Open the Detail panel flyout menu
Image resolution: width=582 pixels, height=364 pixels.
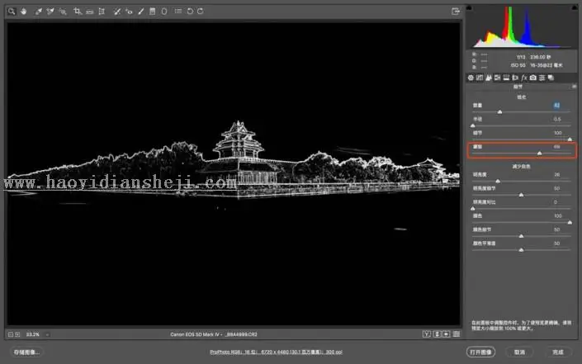[x=574, y=87]
